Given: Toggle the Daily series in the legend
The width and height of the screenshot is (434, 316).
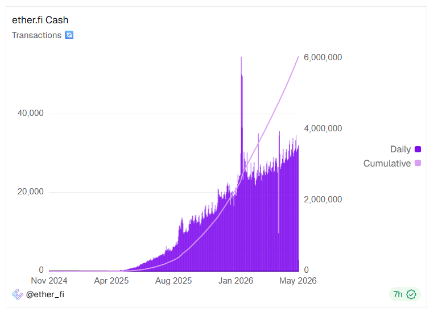Looking at the screenshot, I should click(406, 149).
